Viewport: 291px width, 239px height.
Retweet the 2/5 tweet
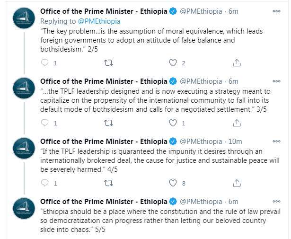click(108, 62)
